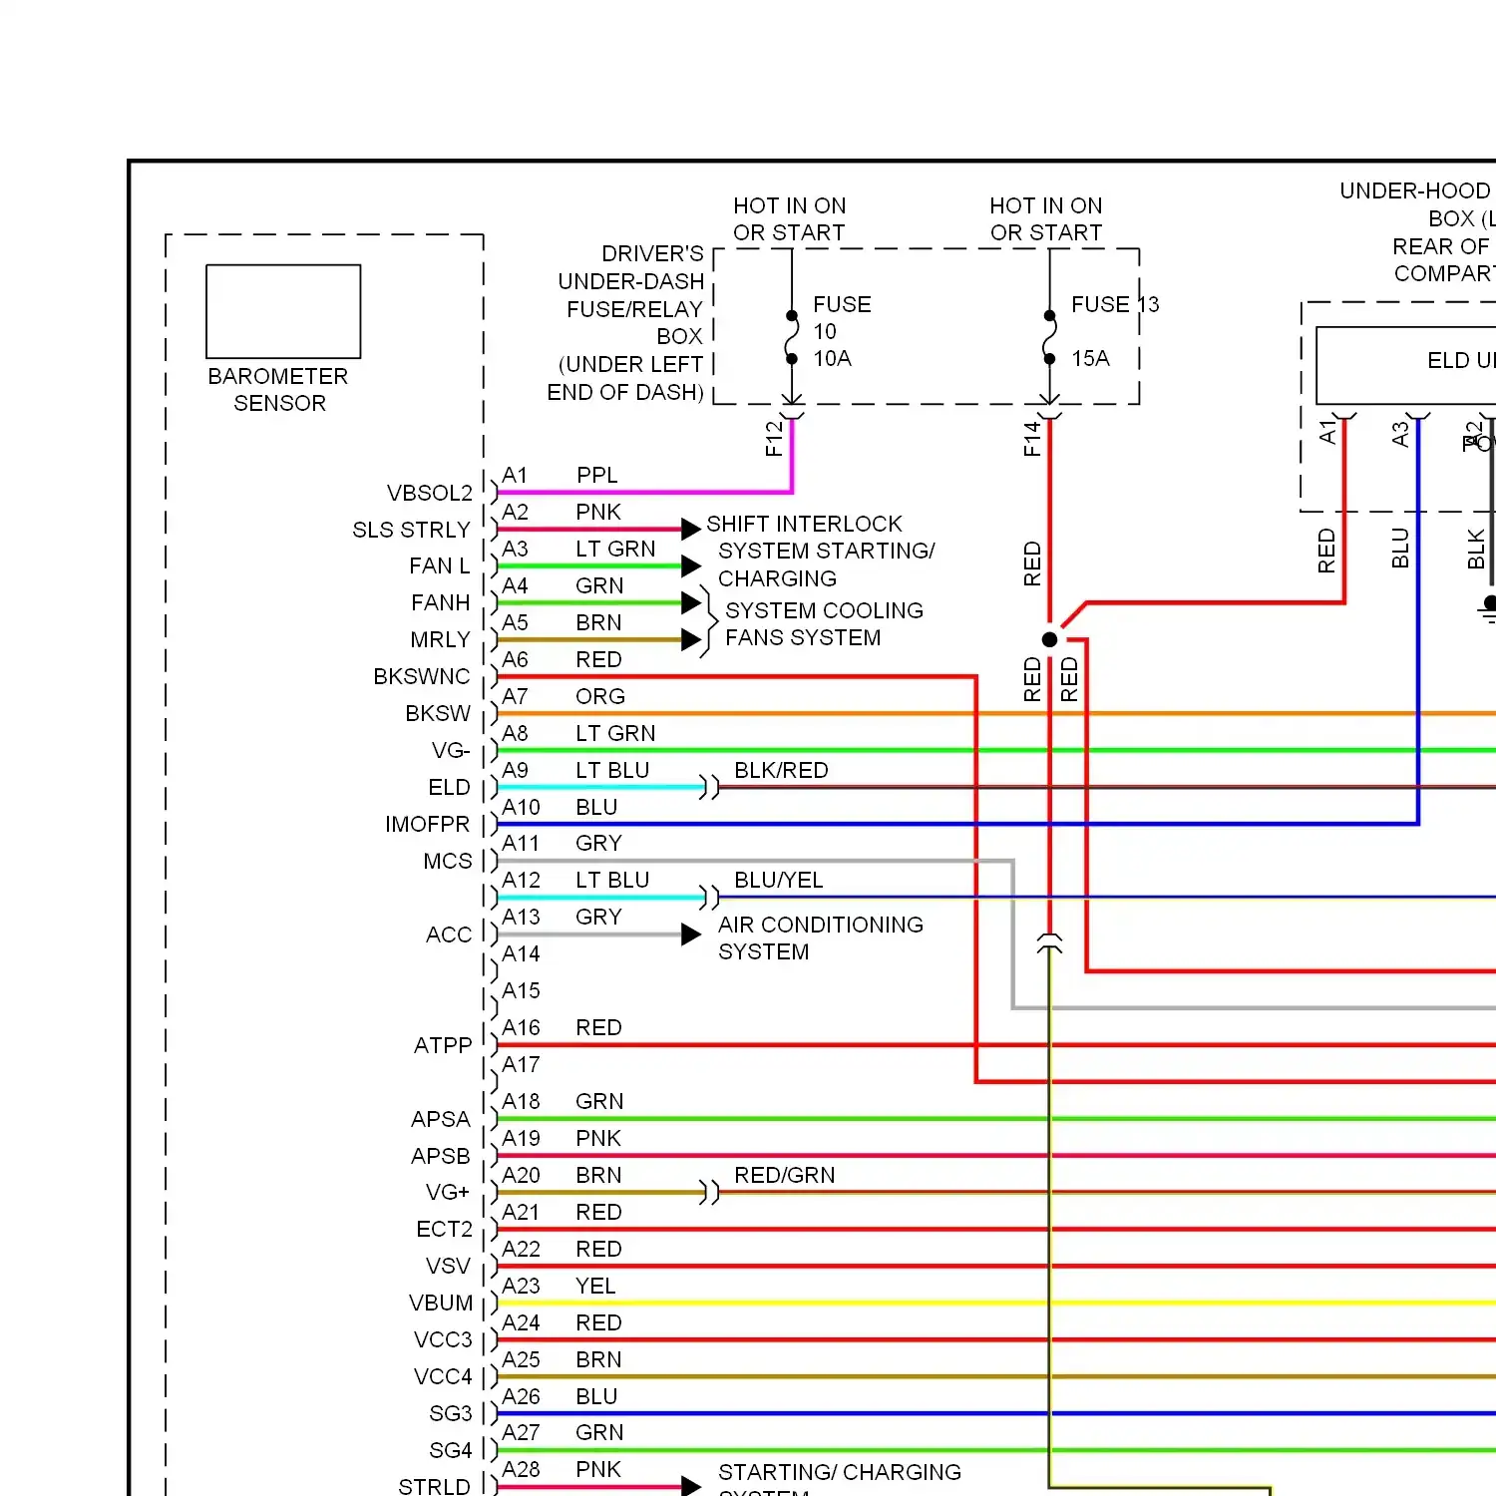
Task: Click the red wire splice junction dot
Action: pos(1049,639)
